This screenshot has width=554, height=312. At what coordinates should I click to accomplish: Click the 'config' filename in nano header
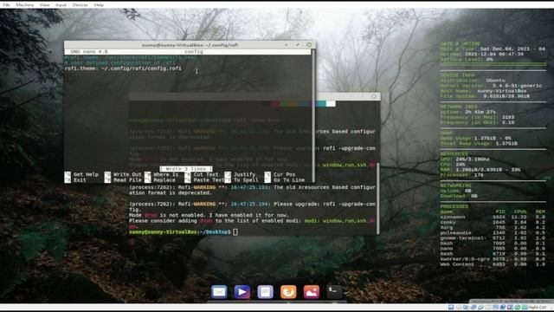click(x=194, y=52)
